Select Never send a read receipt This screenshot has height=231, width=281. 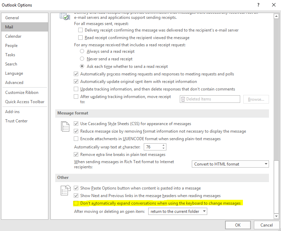click(x=82, y=59)
